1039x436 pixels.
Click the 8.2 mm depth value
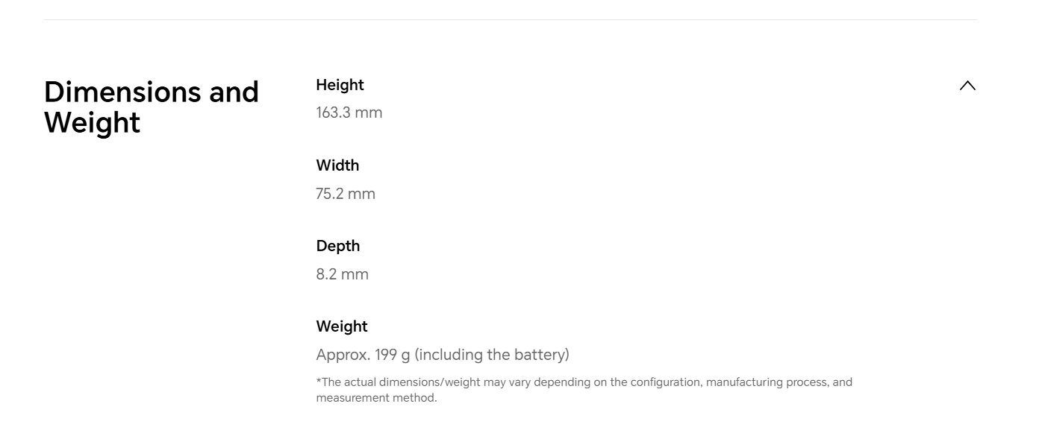342,274
